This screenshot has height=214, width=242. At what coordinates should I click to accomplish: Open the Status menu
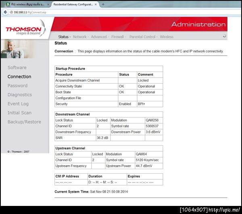(x=63, y=37)
